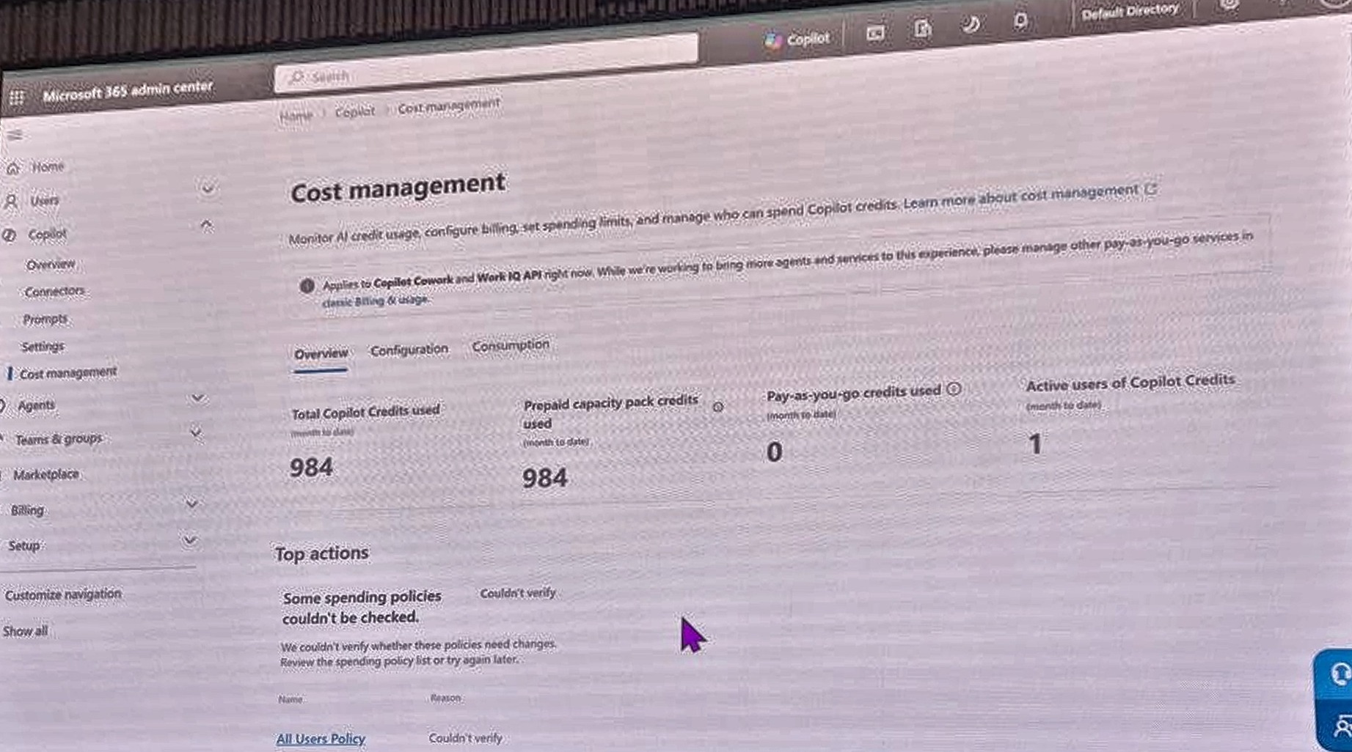1352x752 pixels.
Task: Expand the Users section chevron
Action: point(208,190)
